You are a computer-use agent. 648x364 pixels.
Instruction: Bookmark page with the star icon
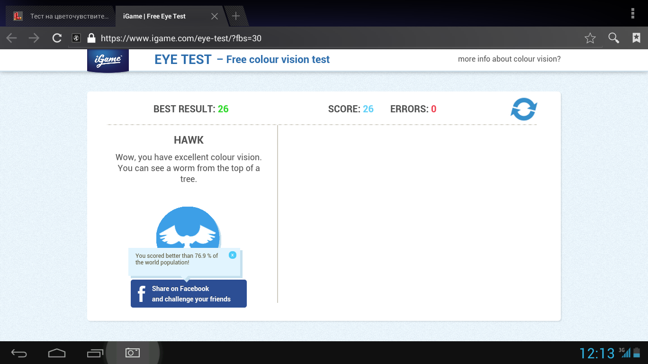coord(590,38)
